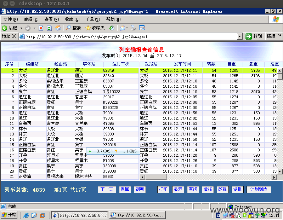Screen dimensions: 283x220
Task: Open dropdown arrow beside Forward button
Action: [34, 28]
